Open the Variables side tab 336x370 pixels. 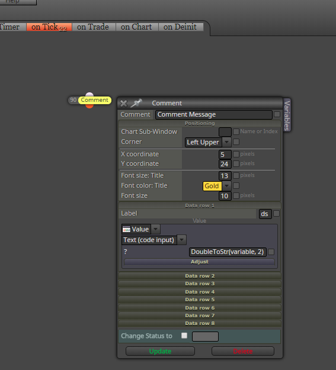coord(287,115)
